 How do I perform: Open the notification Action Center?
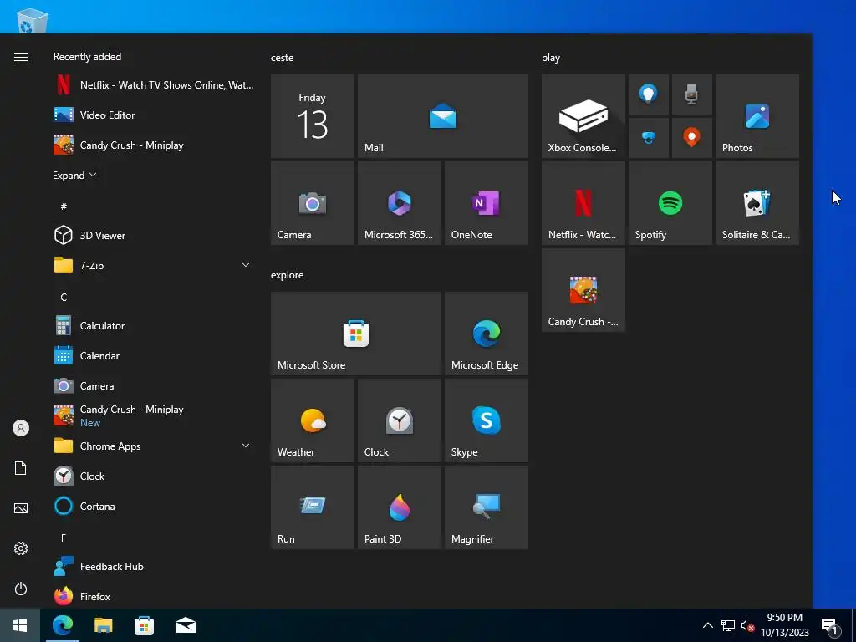830,625
